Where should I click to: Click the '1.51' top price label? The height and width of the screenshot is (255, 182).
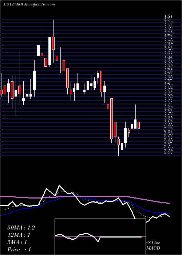[168, 16]
